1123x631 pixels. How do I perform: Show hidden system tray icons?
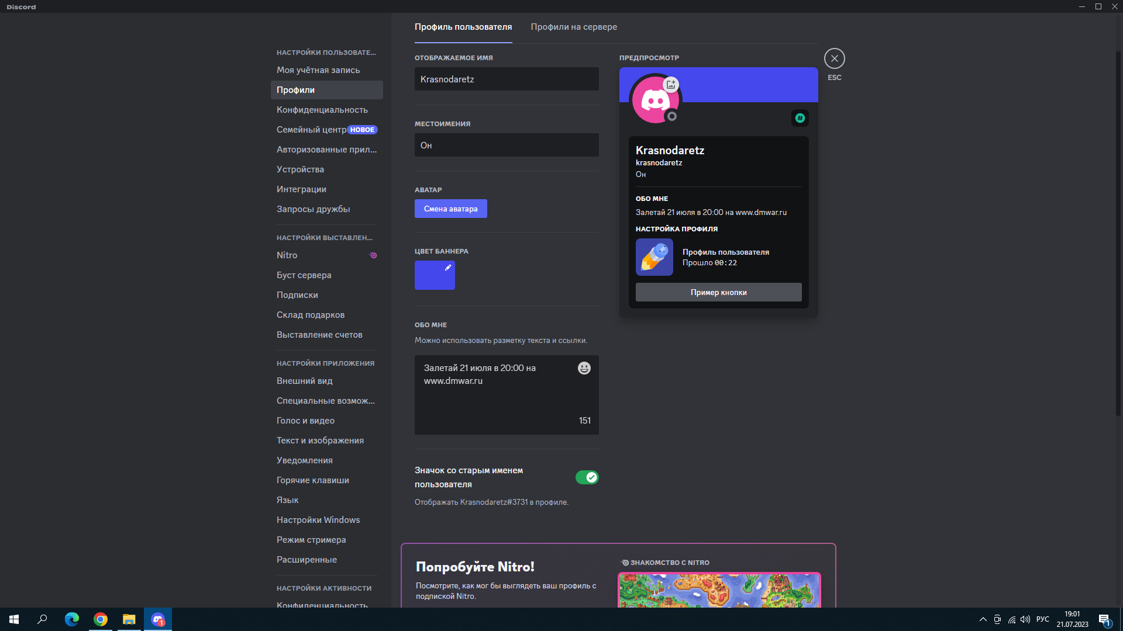(983, 619)
